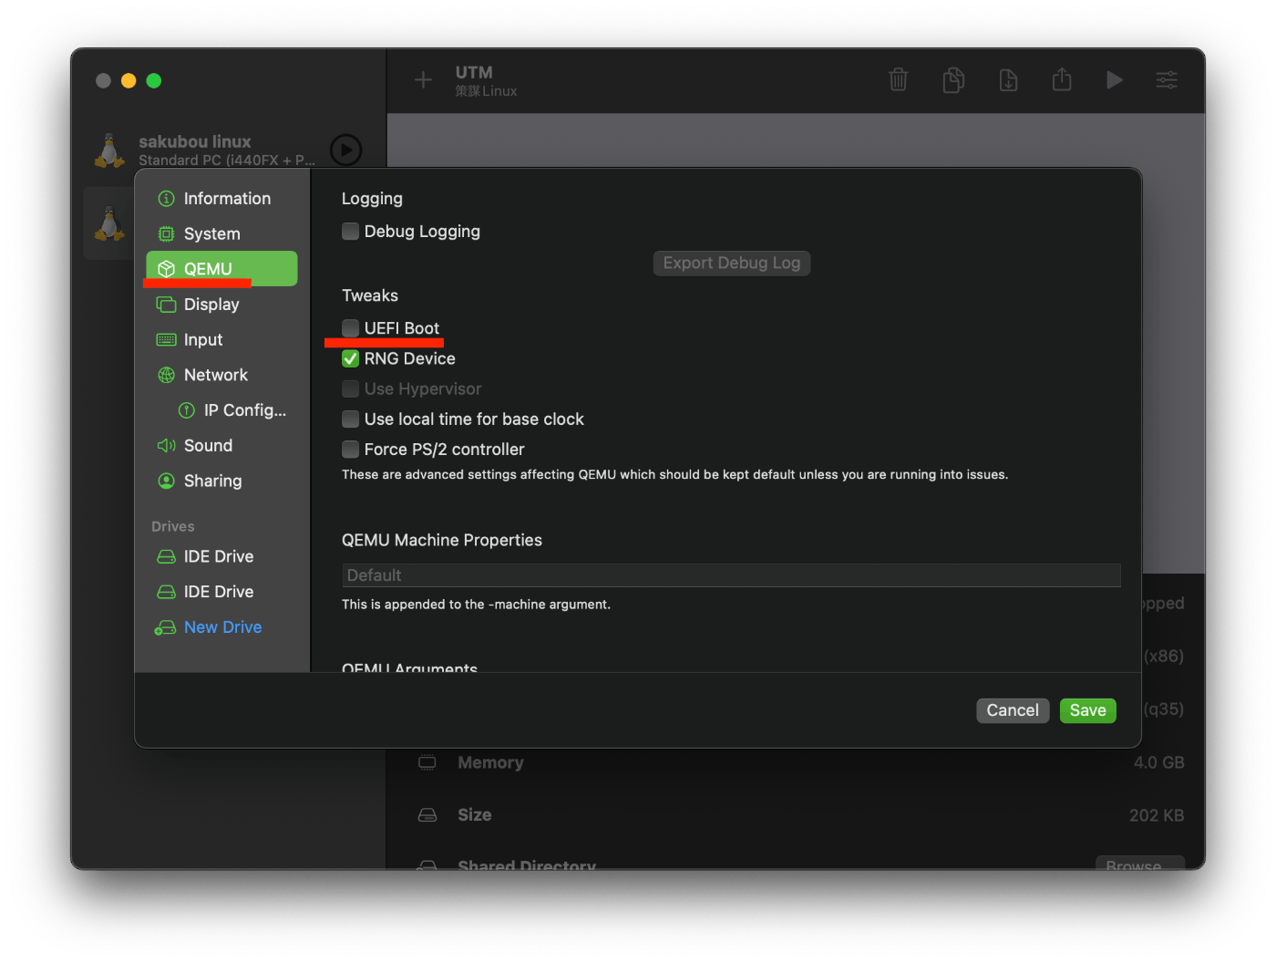Click the Network globe icon
The width and height of the screenshot is (1276, 963).
(x=166, y=375)
